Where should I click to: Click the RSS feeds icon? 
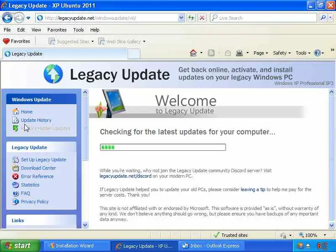tap(211, 53)
